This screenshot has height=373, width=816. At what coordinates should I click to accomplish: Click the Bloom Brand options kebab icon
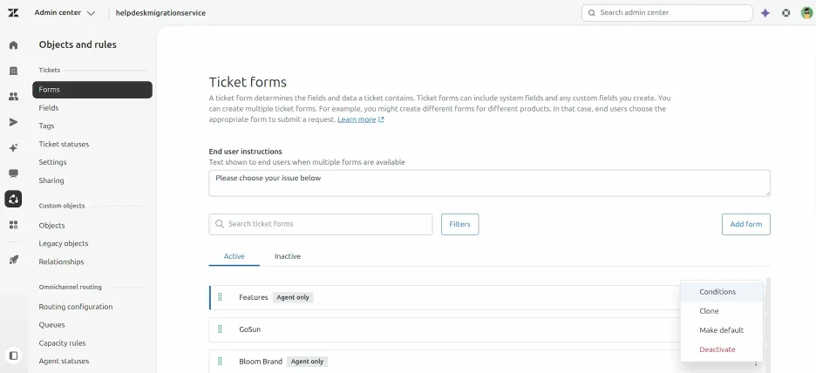(x=755, y=363)
